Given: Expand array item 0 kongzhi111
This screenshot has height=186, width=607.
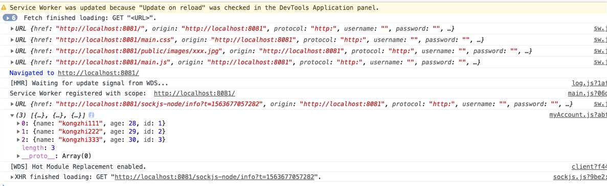Looking at the screenshot, I should click(18, 123).
